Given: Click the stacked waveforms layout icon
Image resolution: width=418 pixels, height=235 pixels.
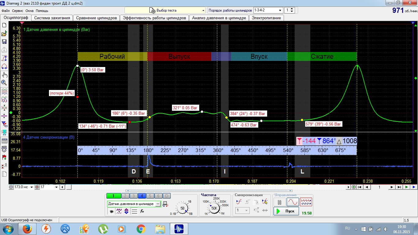Looking at the screenshot, I should click(4, 91).
